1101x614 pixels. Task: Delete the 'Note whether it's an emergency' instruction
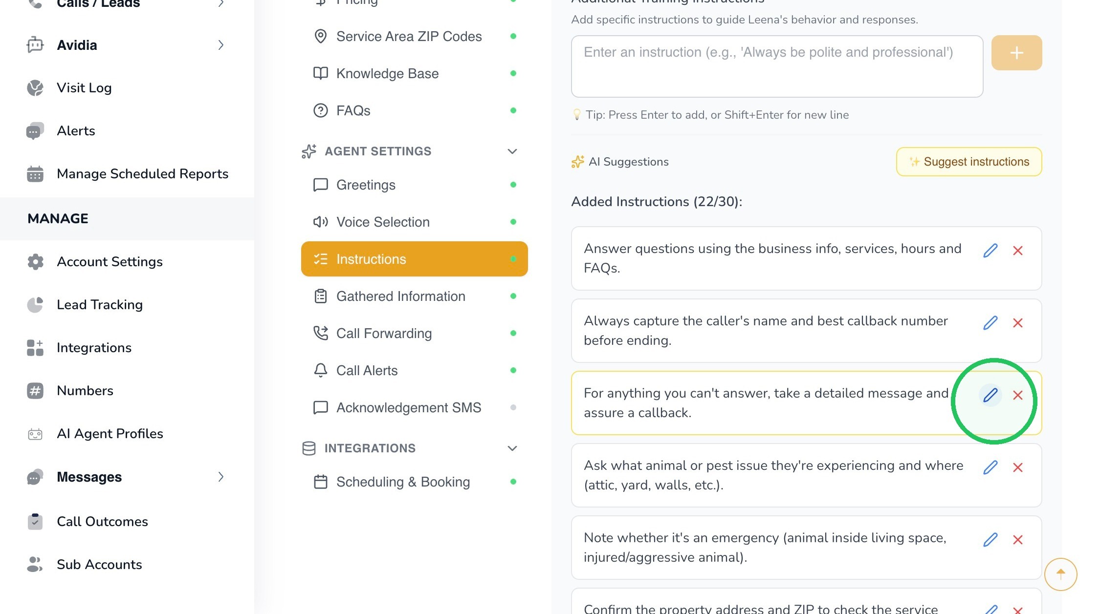tap(1018, 540)
